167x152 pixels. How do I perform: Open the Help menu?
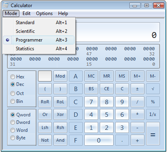pos(63,13)
